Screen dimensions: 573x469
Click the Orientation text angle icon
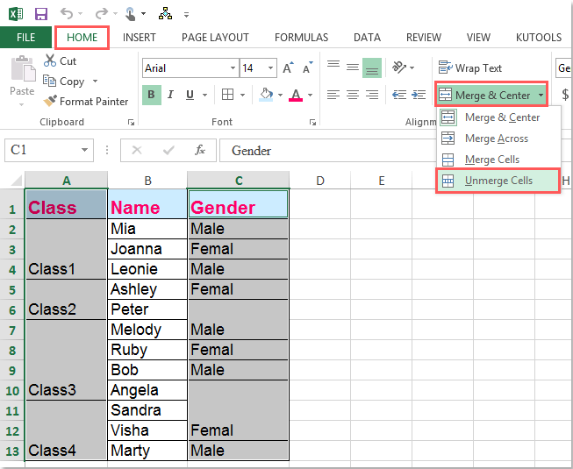click(399, 68)
